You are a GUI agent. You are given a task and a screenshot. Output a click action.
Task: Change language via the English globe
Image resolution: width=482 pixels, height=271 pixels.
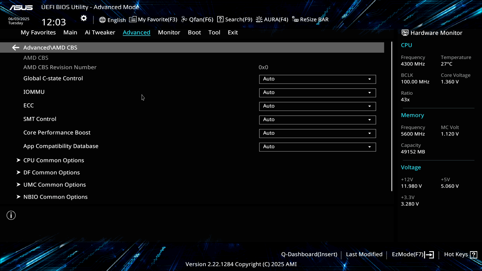click(x=112, y=20)
